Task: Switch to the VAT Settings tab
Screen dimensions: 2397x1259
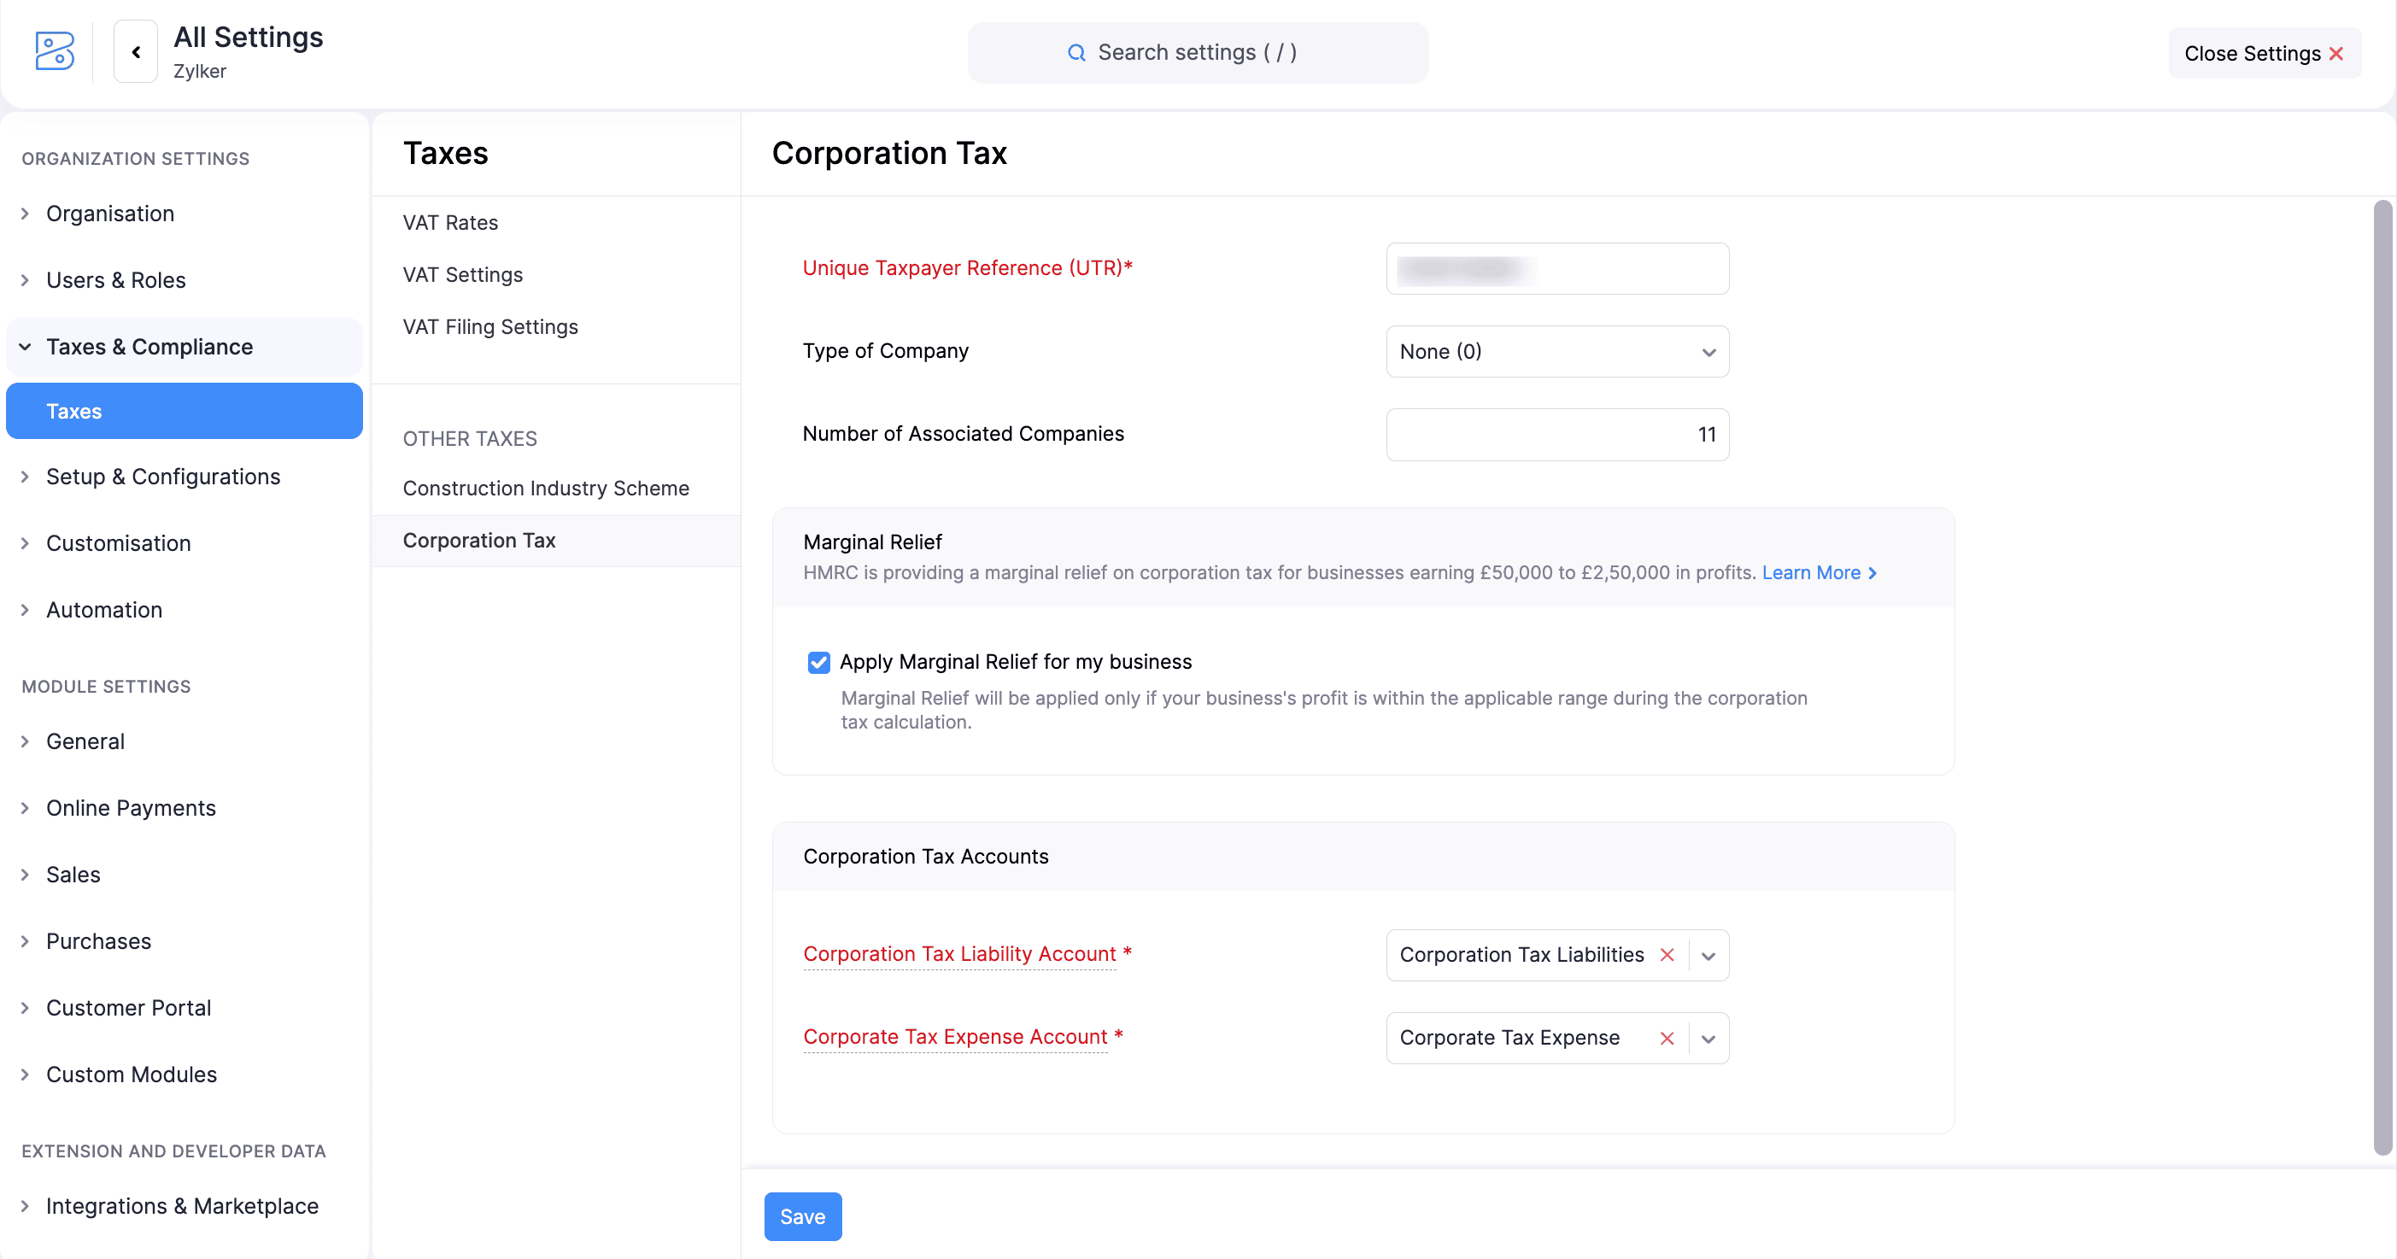Action: (x=462, y=274)
